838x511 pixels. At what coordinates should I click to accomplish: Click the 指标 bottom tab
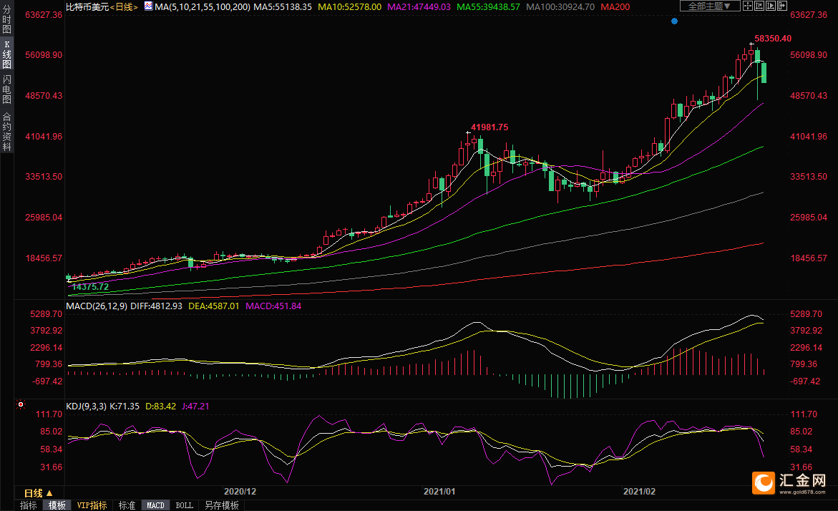(x=29, y=505)
